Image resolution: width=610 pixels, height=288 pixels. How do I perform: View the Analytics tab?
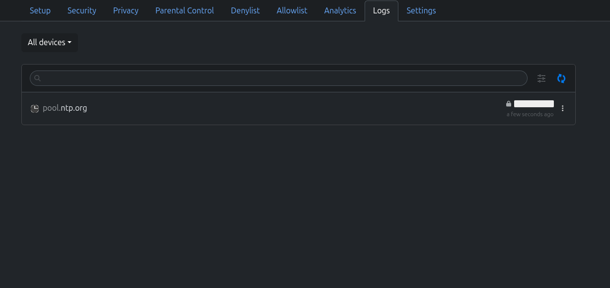click(x=340, y=10)
